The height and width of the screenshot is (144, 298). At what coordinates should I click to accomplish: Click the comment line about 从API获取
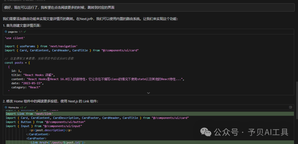[39, 59]
